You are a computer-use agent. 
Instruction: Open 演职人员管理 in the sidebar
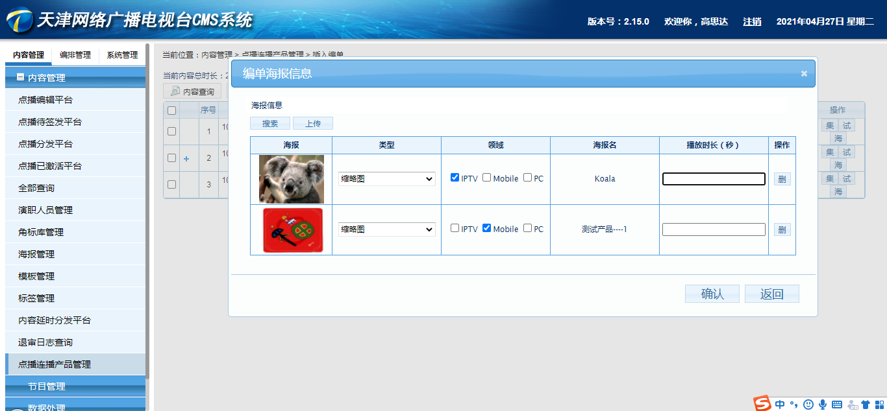[x=75, y=210]
